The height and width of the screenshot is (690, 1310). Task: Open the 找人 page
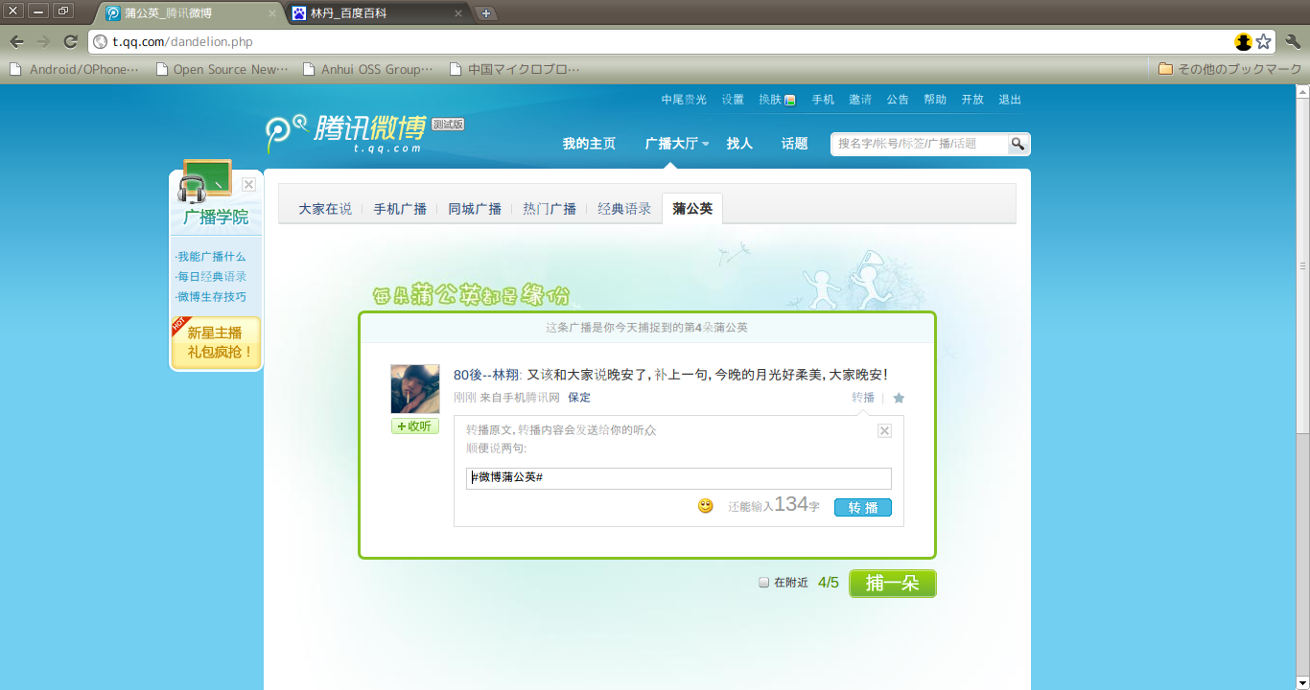pos(739,144)
